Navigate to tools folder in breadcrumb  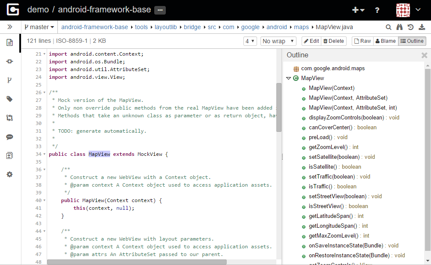point(141,27)
